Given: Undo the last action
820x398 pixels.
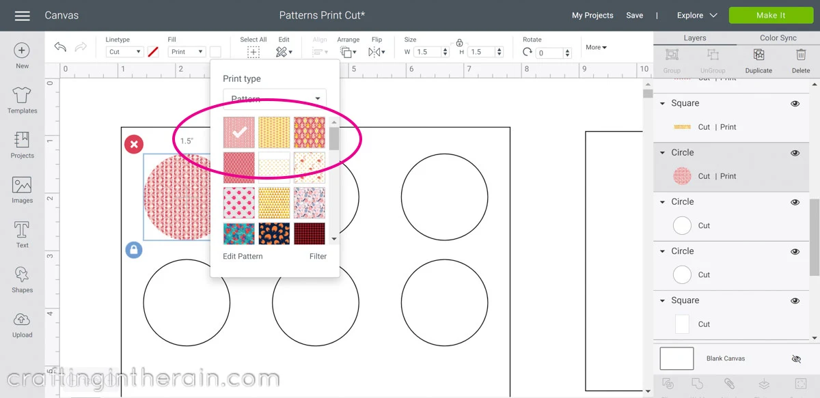Looking at the screenshot, I should [60, 46].
